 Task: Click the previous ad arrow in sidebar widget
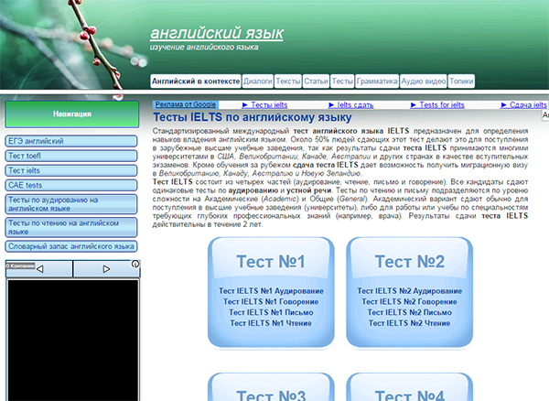tap(38, 268)
